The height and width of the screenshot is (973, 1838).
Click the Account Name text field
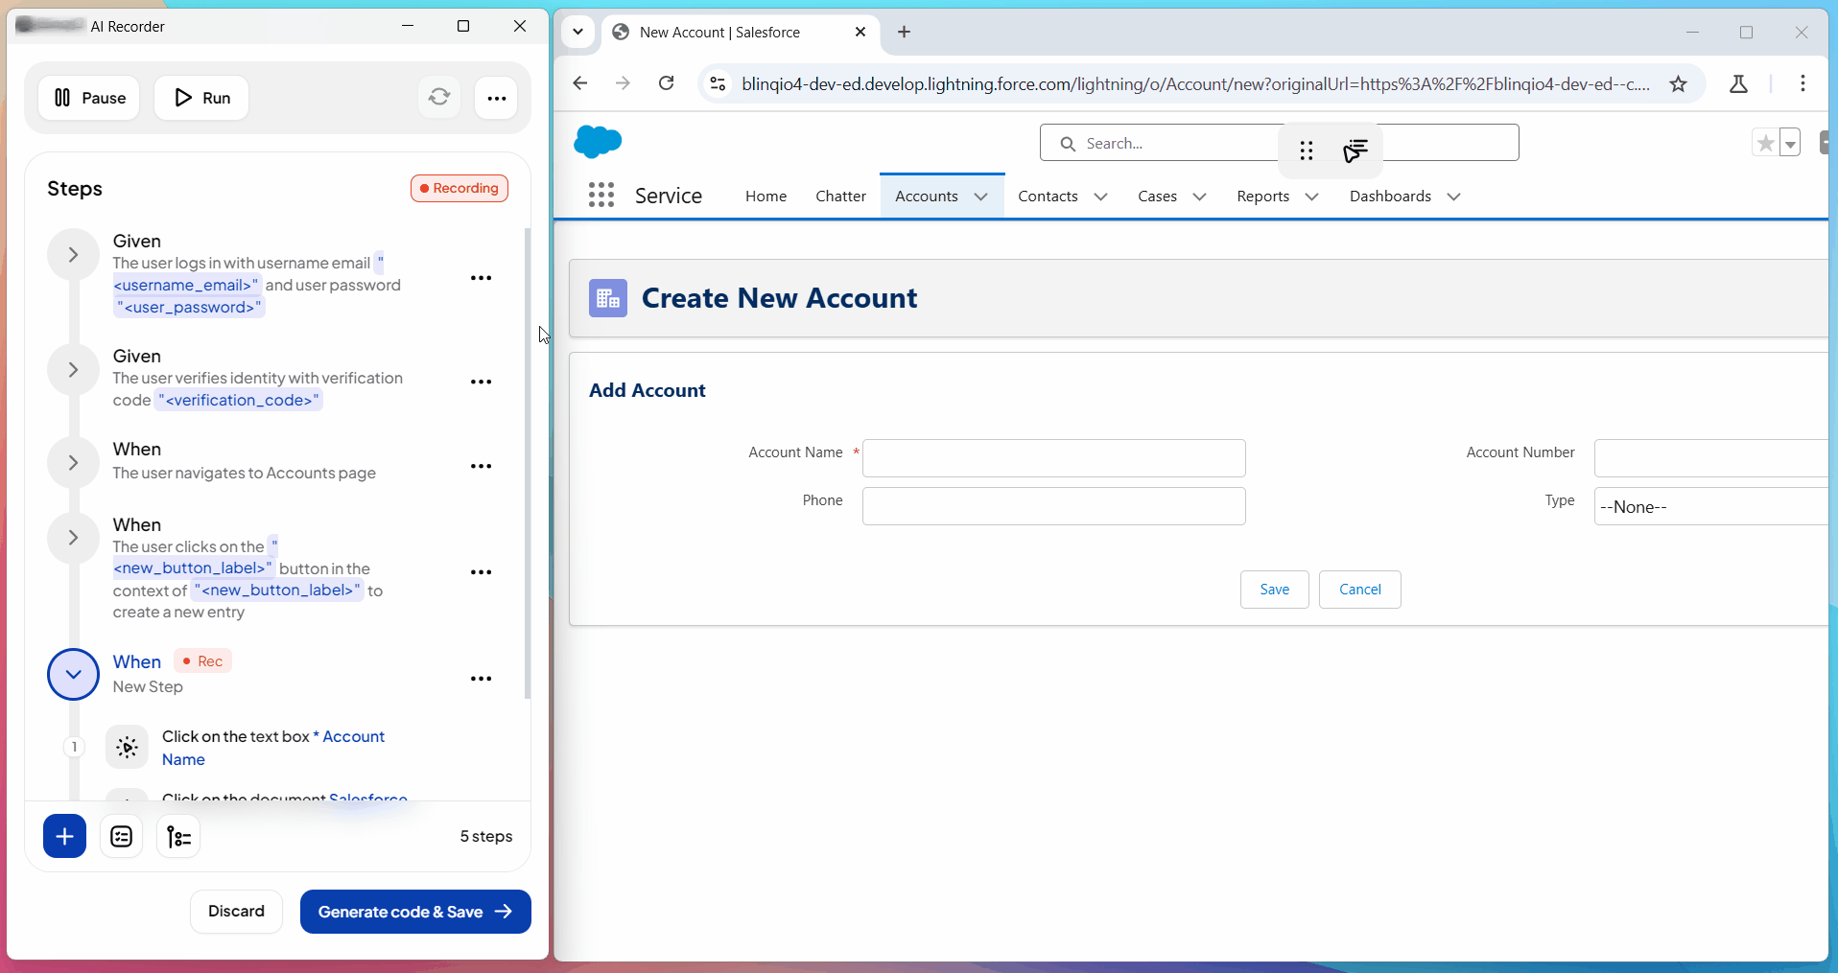pos(1053,458)
